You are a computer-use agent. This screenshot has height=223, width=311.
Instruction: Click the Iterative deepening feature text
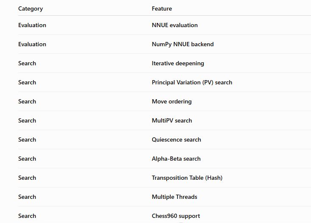(x=178, y=64)
